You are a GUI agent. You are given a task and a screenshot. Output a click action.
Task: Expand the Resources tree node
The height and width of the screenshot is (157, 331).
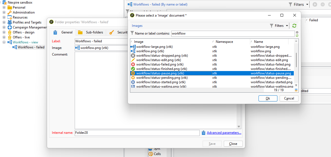(x=4, y=17)
